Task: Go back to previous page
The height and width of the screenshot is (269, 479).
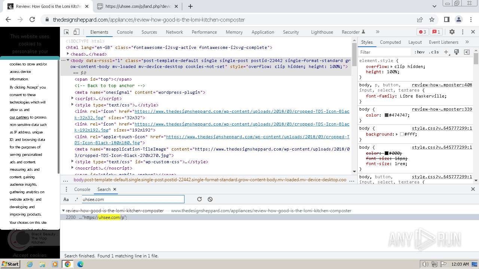Action: (8, 19)
